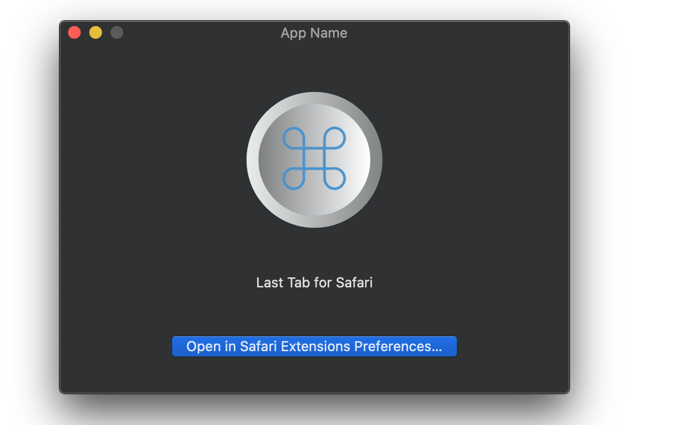Select the App Name title text
This screenshot has height=425, width=680.
pos(313,33)
